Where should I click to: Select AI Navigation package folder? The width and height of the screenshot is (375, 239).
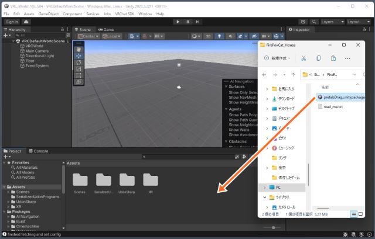click(28, 217)
